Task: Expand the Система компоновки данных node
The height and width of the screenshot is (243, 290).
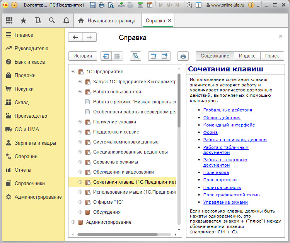Action: [80, 142]
